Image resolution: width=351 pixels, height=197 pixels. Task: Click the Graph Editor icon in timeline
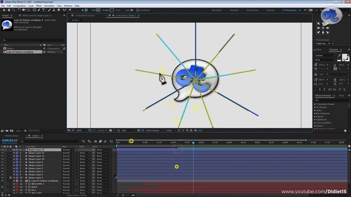111,141
